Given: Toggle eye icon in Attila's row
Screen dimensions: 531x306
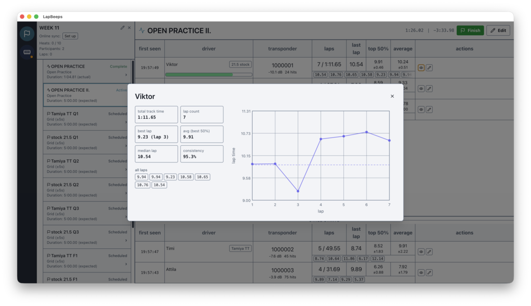Looking at the screenshot, I should click(421, 273).
